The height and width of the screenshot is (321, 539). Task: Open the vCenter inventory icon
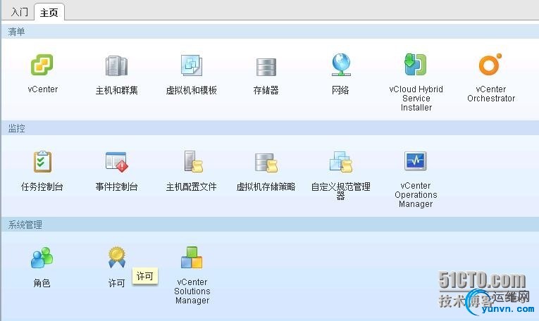tap(42, 65)
